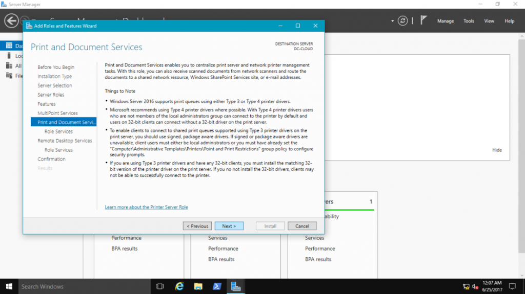
Task: Open Role Services under Print and Document Services
Action: tap(58, 131)
